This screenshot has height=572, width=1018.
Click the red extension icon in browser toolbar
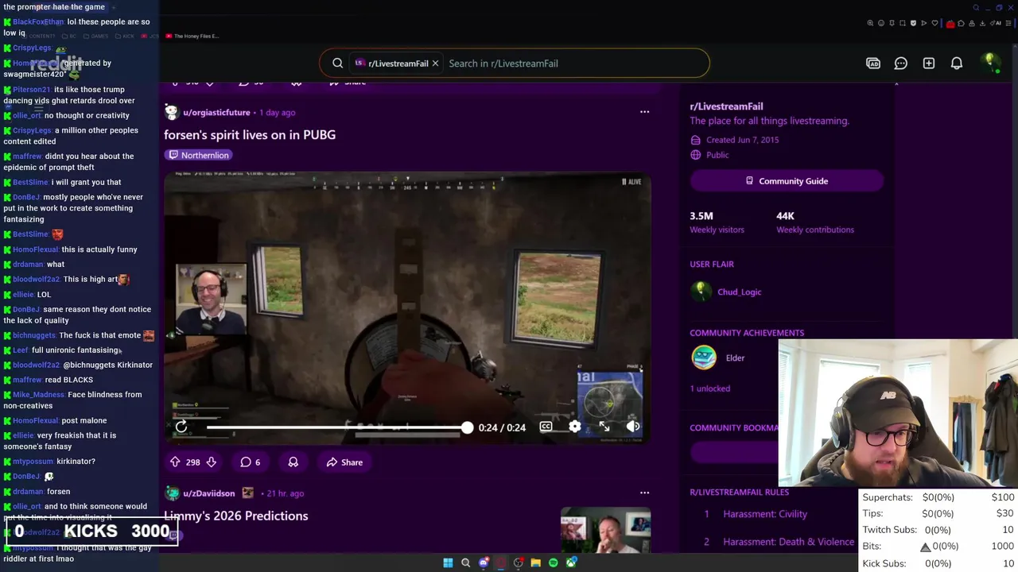(950, 23)
